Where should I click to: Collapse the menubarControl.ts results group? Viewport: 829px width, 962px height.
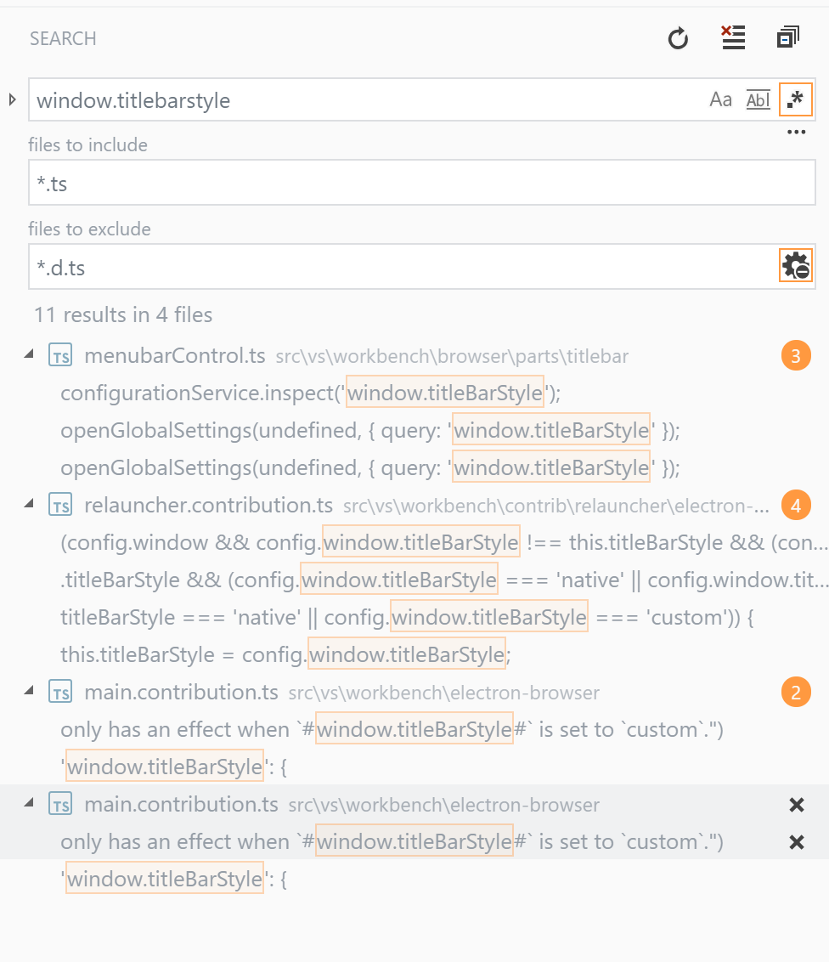28,355
